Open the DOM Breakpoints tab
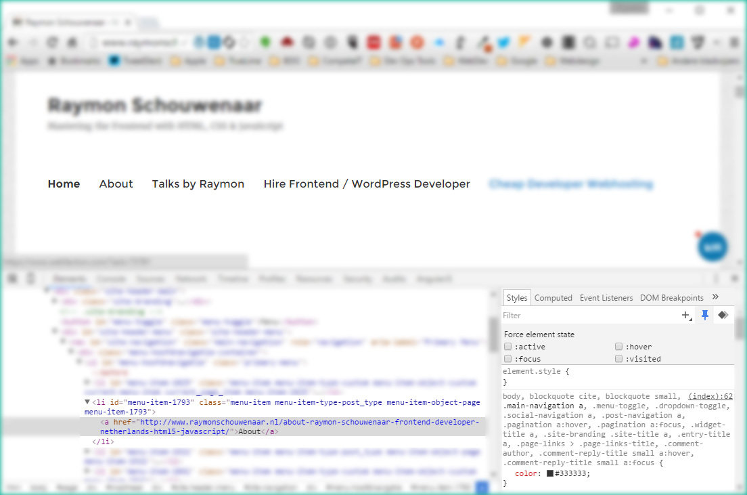Viewport: 747px width, 495px height. 671,297
